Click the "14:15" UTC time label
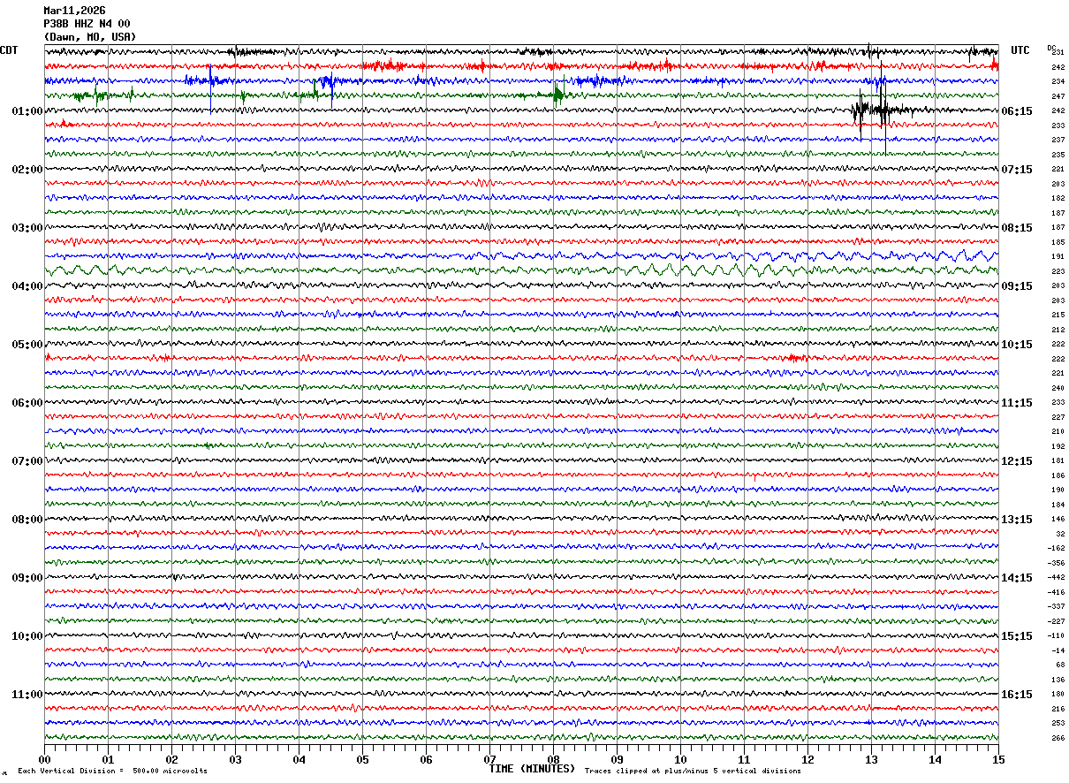The height and width of the screenshot is (783, 1069). click(1017, 578)
